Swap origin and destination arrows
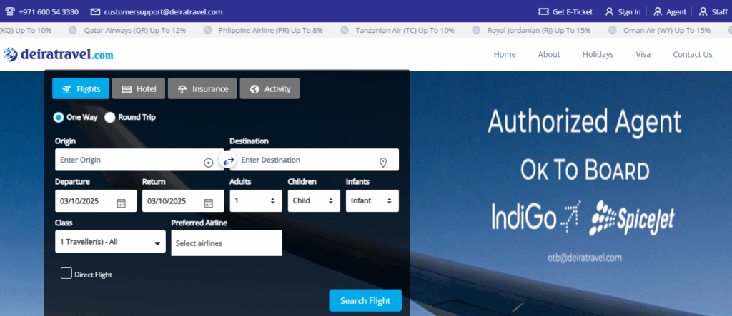 pos(228,161)
